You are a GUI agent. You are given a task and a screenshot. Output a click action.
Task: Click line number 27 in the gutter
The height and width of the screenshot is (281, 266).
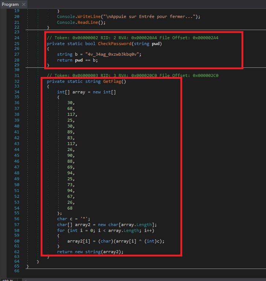coord(16,54)
